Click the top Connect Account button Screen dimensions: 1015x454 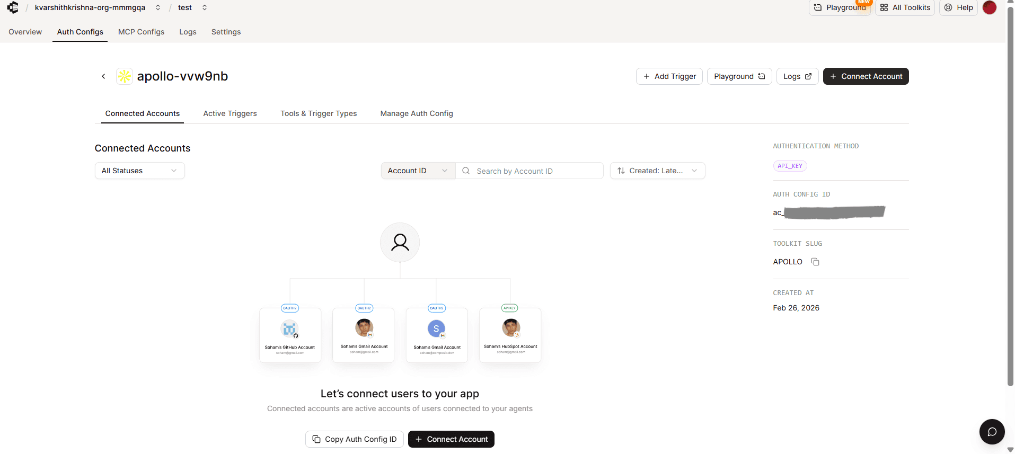point(866,76)
